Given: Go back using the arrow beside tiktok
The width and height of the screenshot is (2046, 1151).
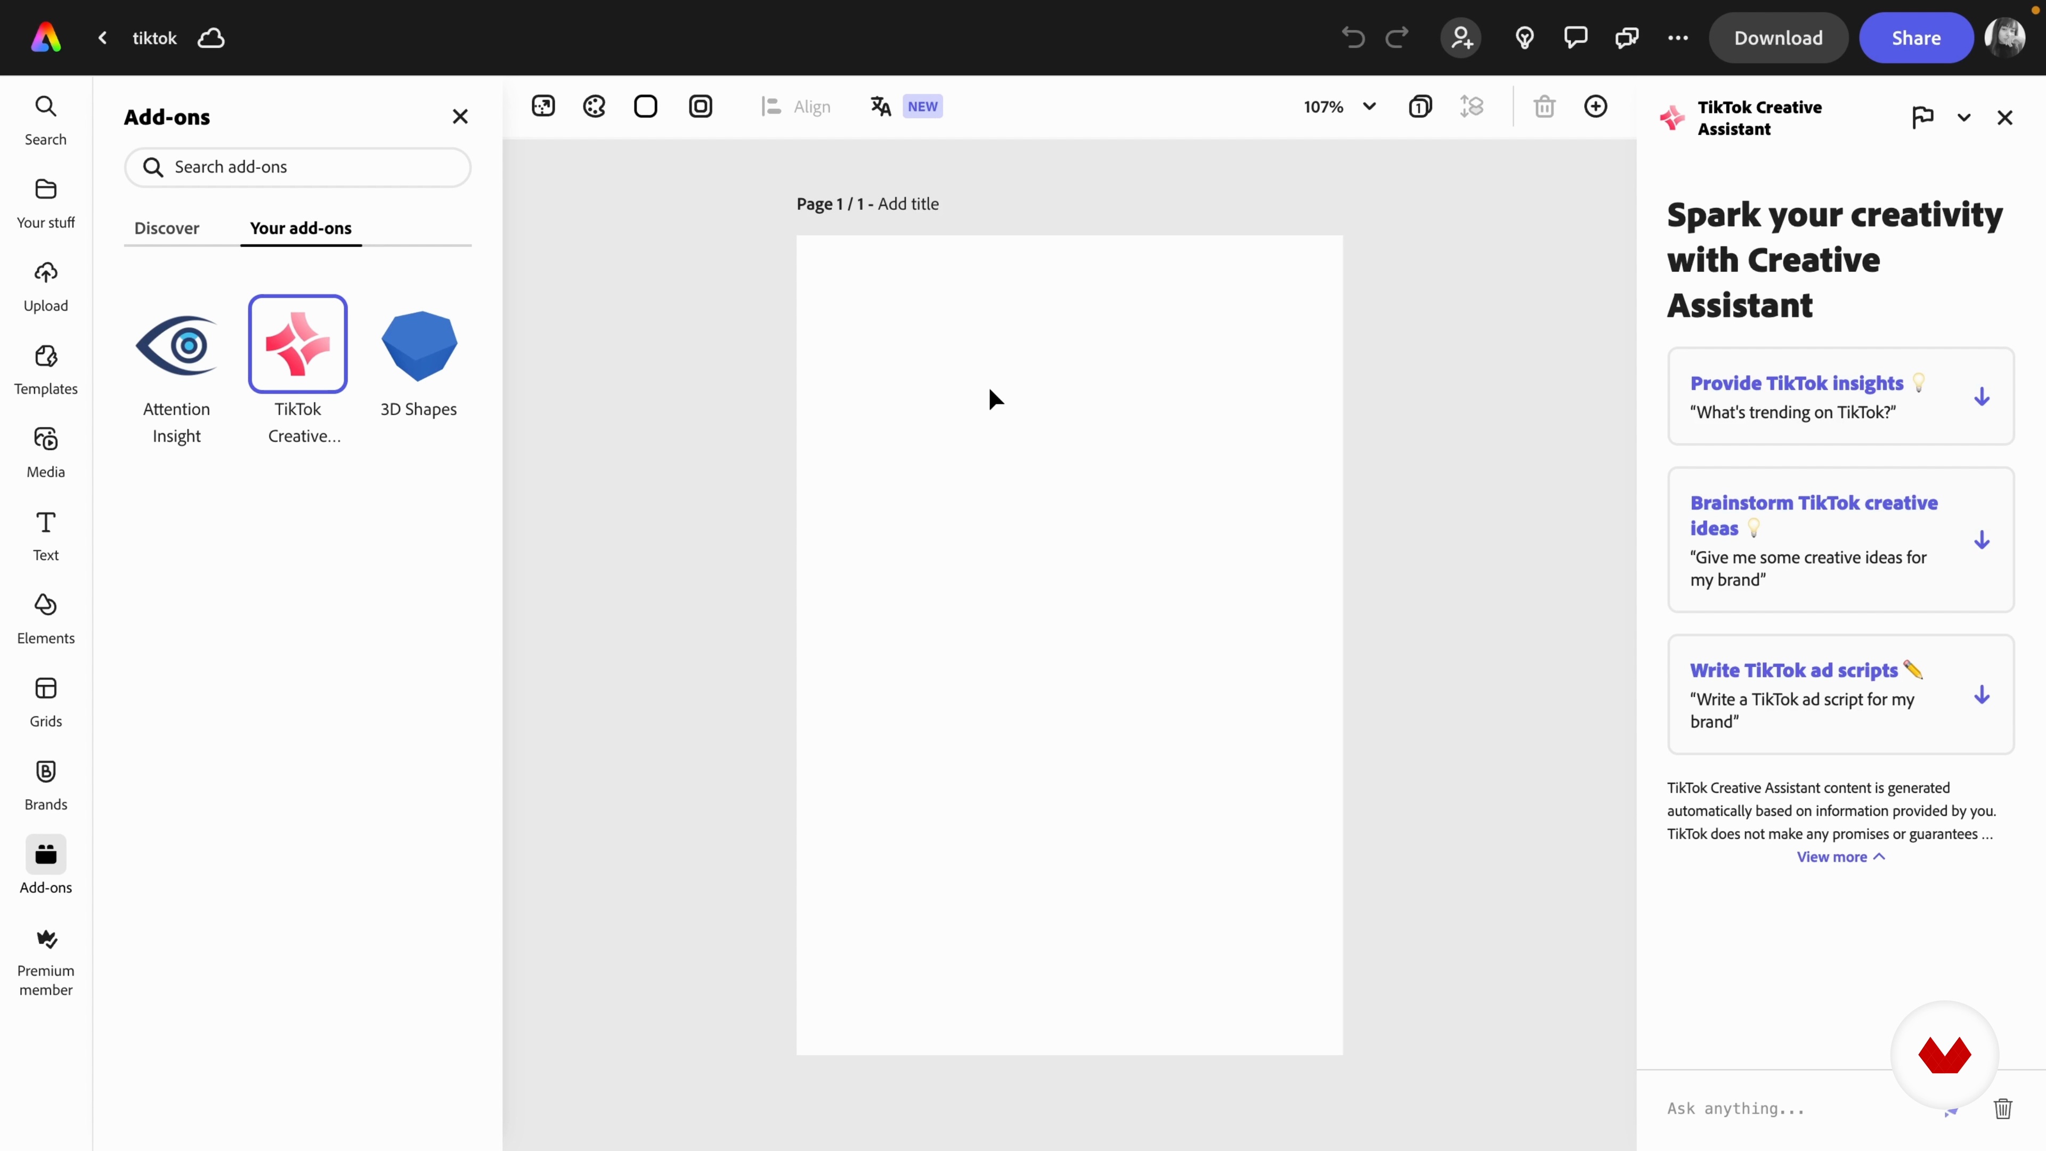Looking at the screenshot, I should pyautogui.click(x=102, y=37).
